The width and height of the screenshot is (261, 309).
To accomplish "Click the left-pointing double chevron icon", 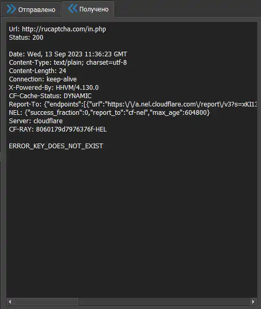I will (73, 8).
